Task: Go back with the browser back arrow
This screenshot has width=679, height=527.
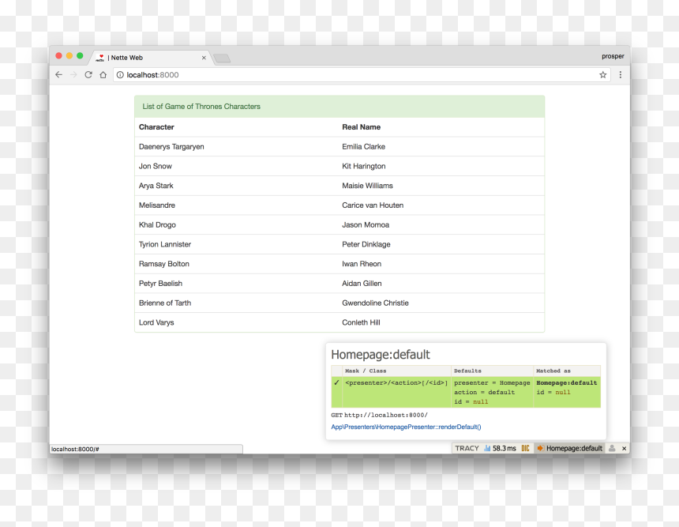Action: click(59, 74)
